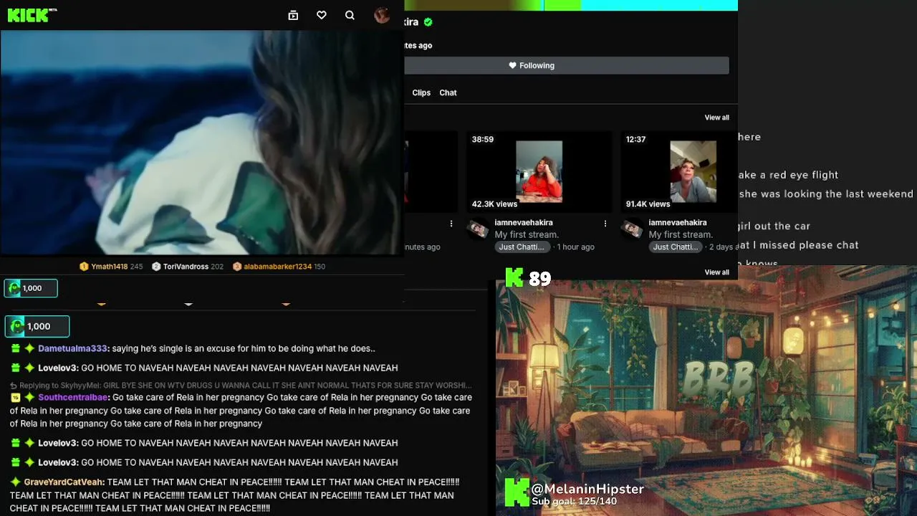Switch to the Chat tab
The width and height of the screenshot is (917, 516).
point(448,92)
